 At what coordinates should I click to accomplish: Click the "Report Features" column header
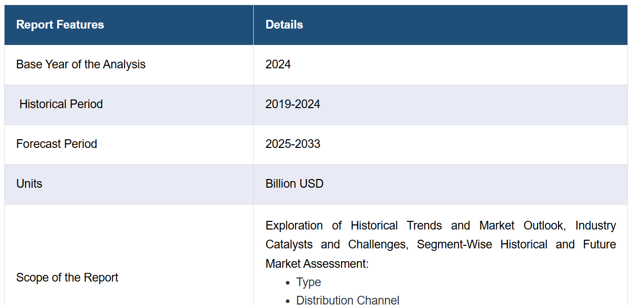60,24
